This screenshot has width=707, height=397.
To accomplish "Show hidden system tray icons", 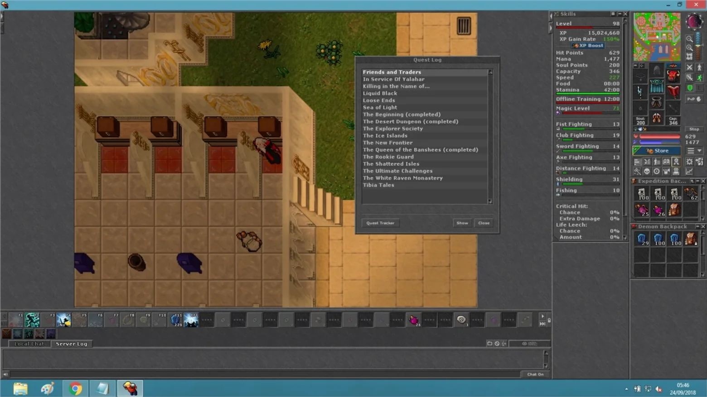I will 626,389.
